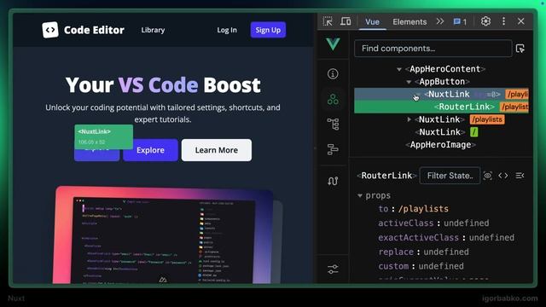Close the DevTools panel

click(521, 21)
